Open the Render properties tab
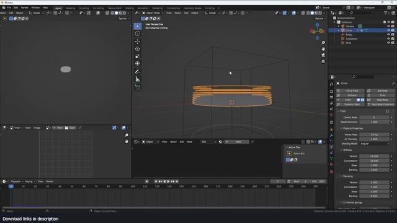The height and width of the screenshot is (223, 397). pyautogui.click(x=331, y=92)
